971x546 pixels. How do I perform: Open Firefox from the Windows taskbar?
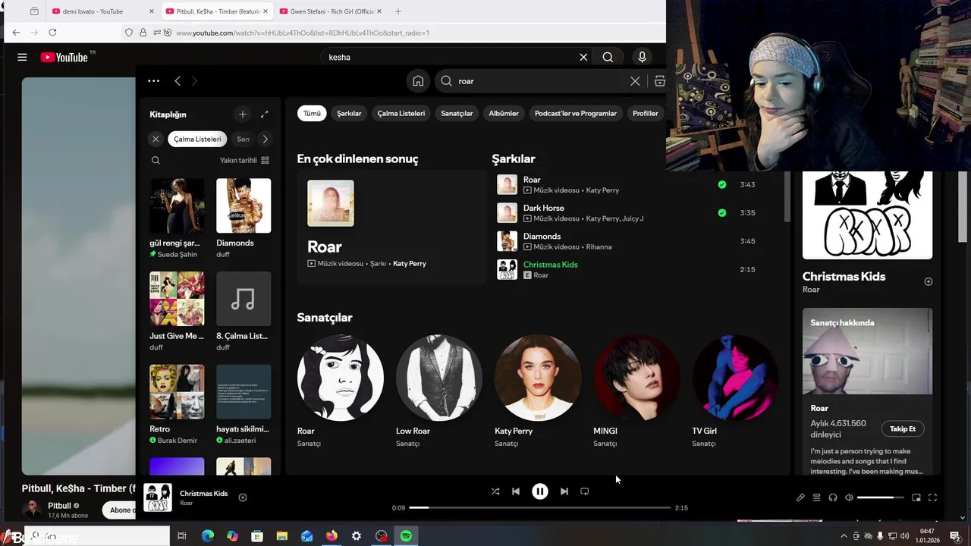point(332,536)
